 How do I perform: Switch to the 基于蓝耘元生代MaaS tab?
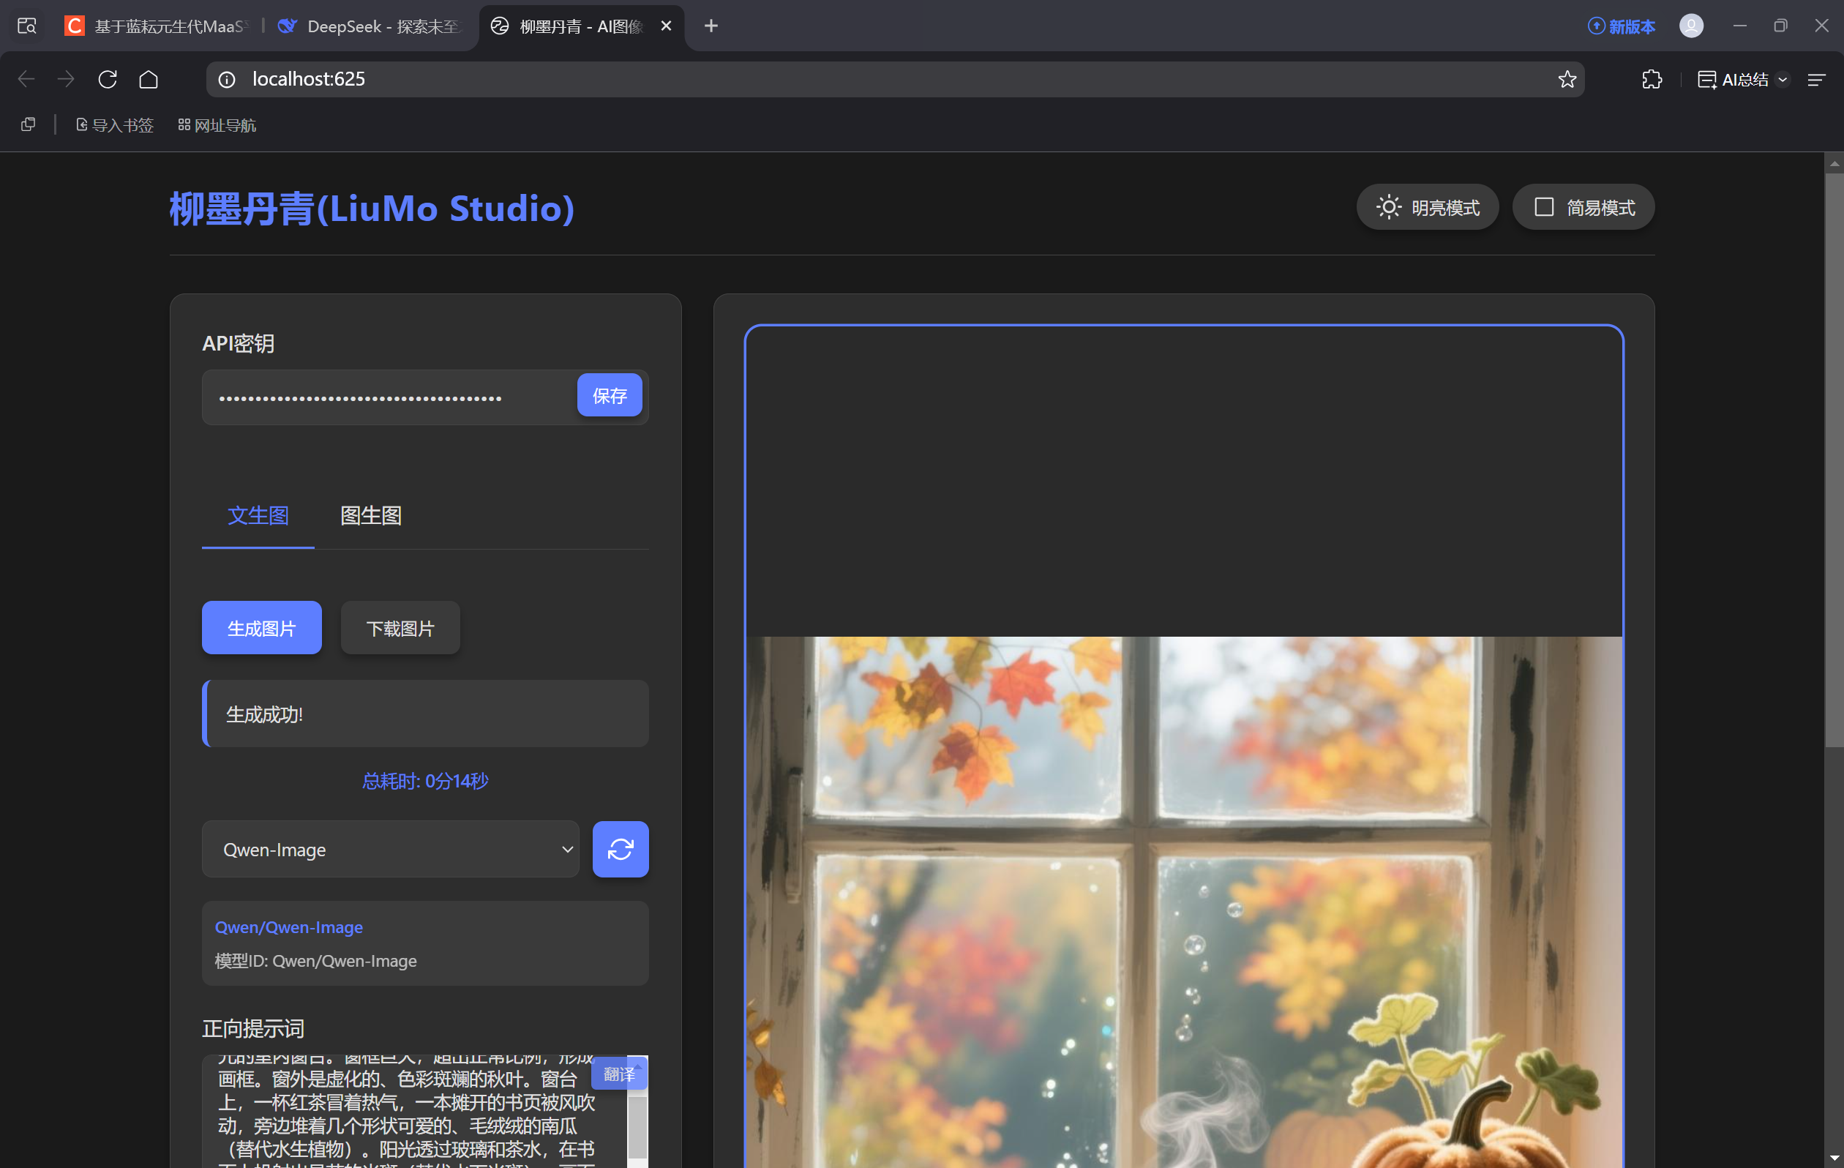point(157,26)
